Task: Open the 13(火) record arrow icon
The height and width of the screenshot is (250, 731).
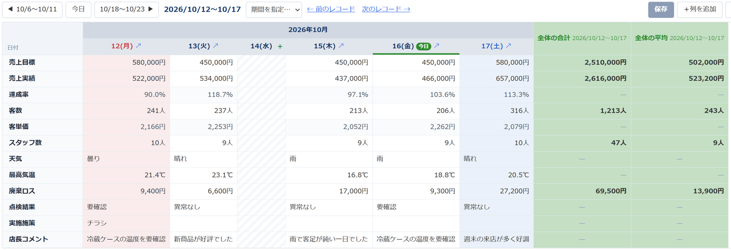Action: [216, 46]
